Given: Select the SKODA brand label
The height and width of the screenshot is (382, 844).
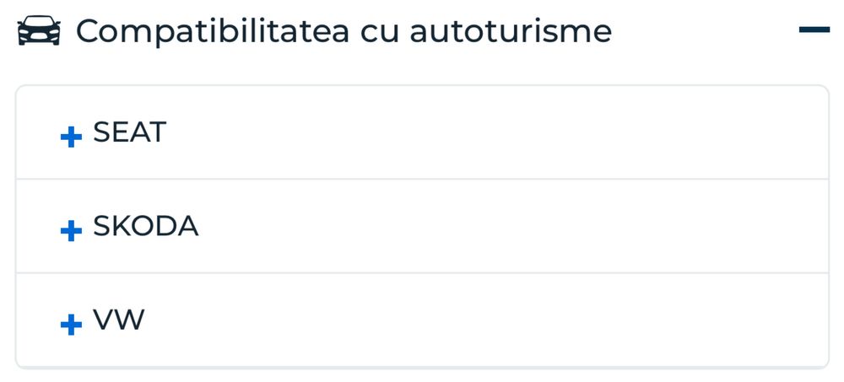Looking at the screenshot, I should click(x=145, y=226).
